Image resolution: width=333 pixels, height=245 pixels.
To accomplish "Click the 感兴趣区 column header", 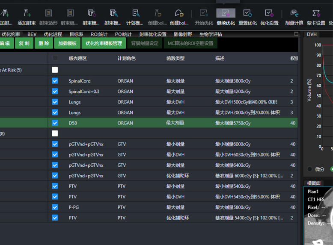I will tap(78, 58).
